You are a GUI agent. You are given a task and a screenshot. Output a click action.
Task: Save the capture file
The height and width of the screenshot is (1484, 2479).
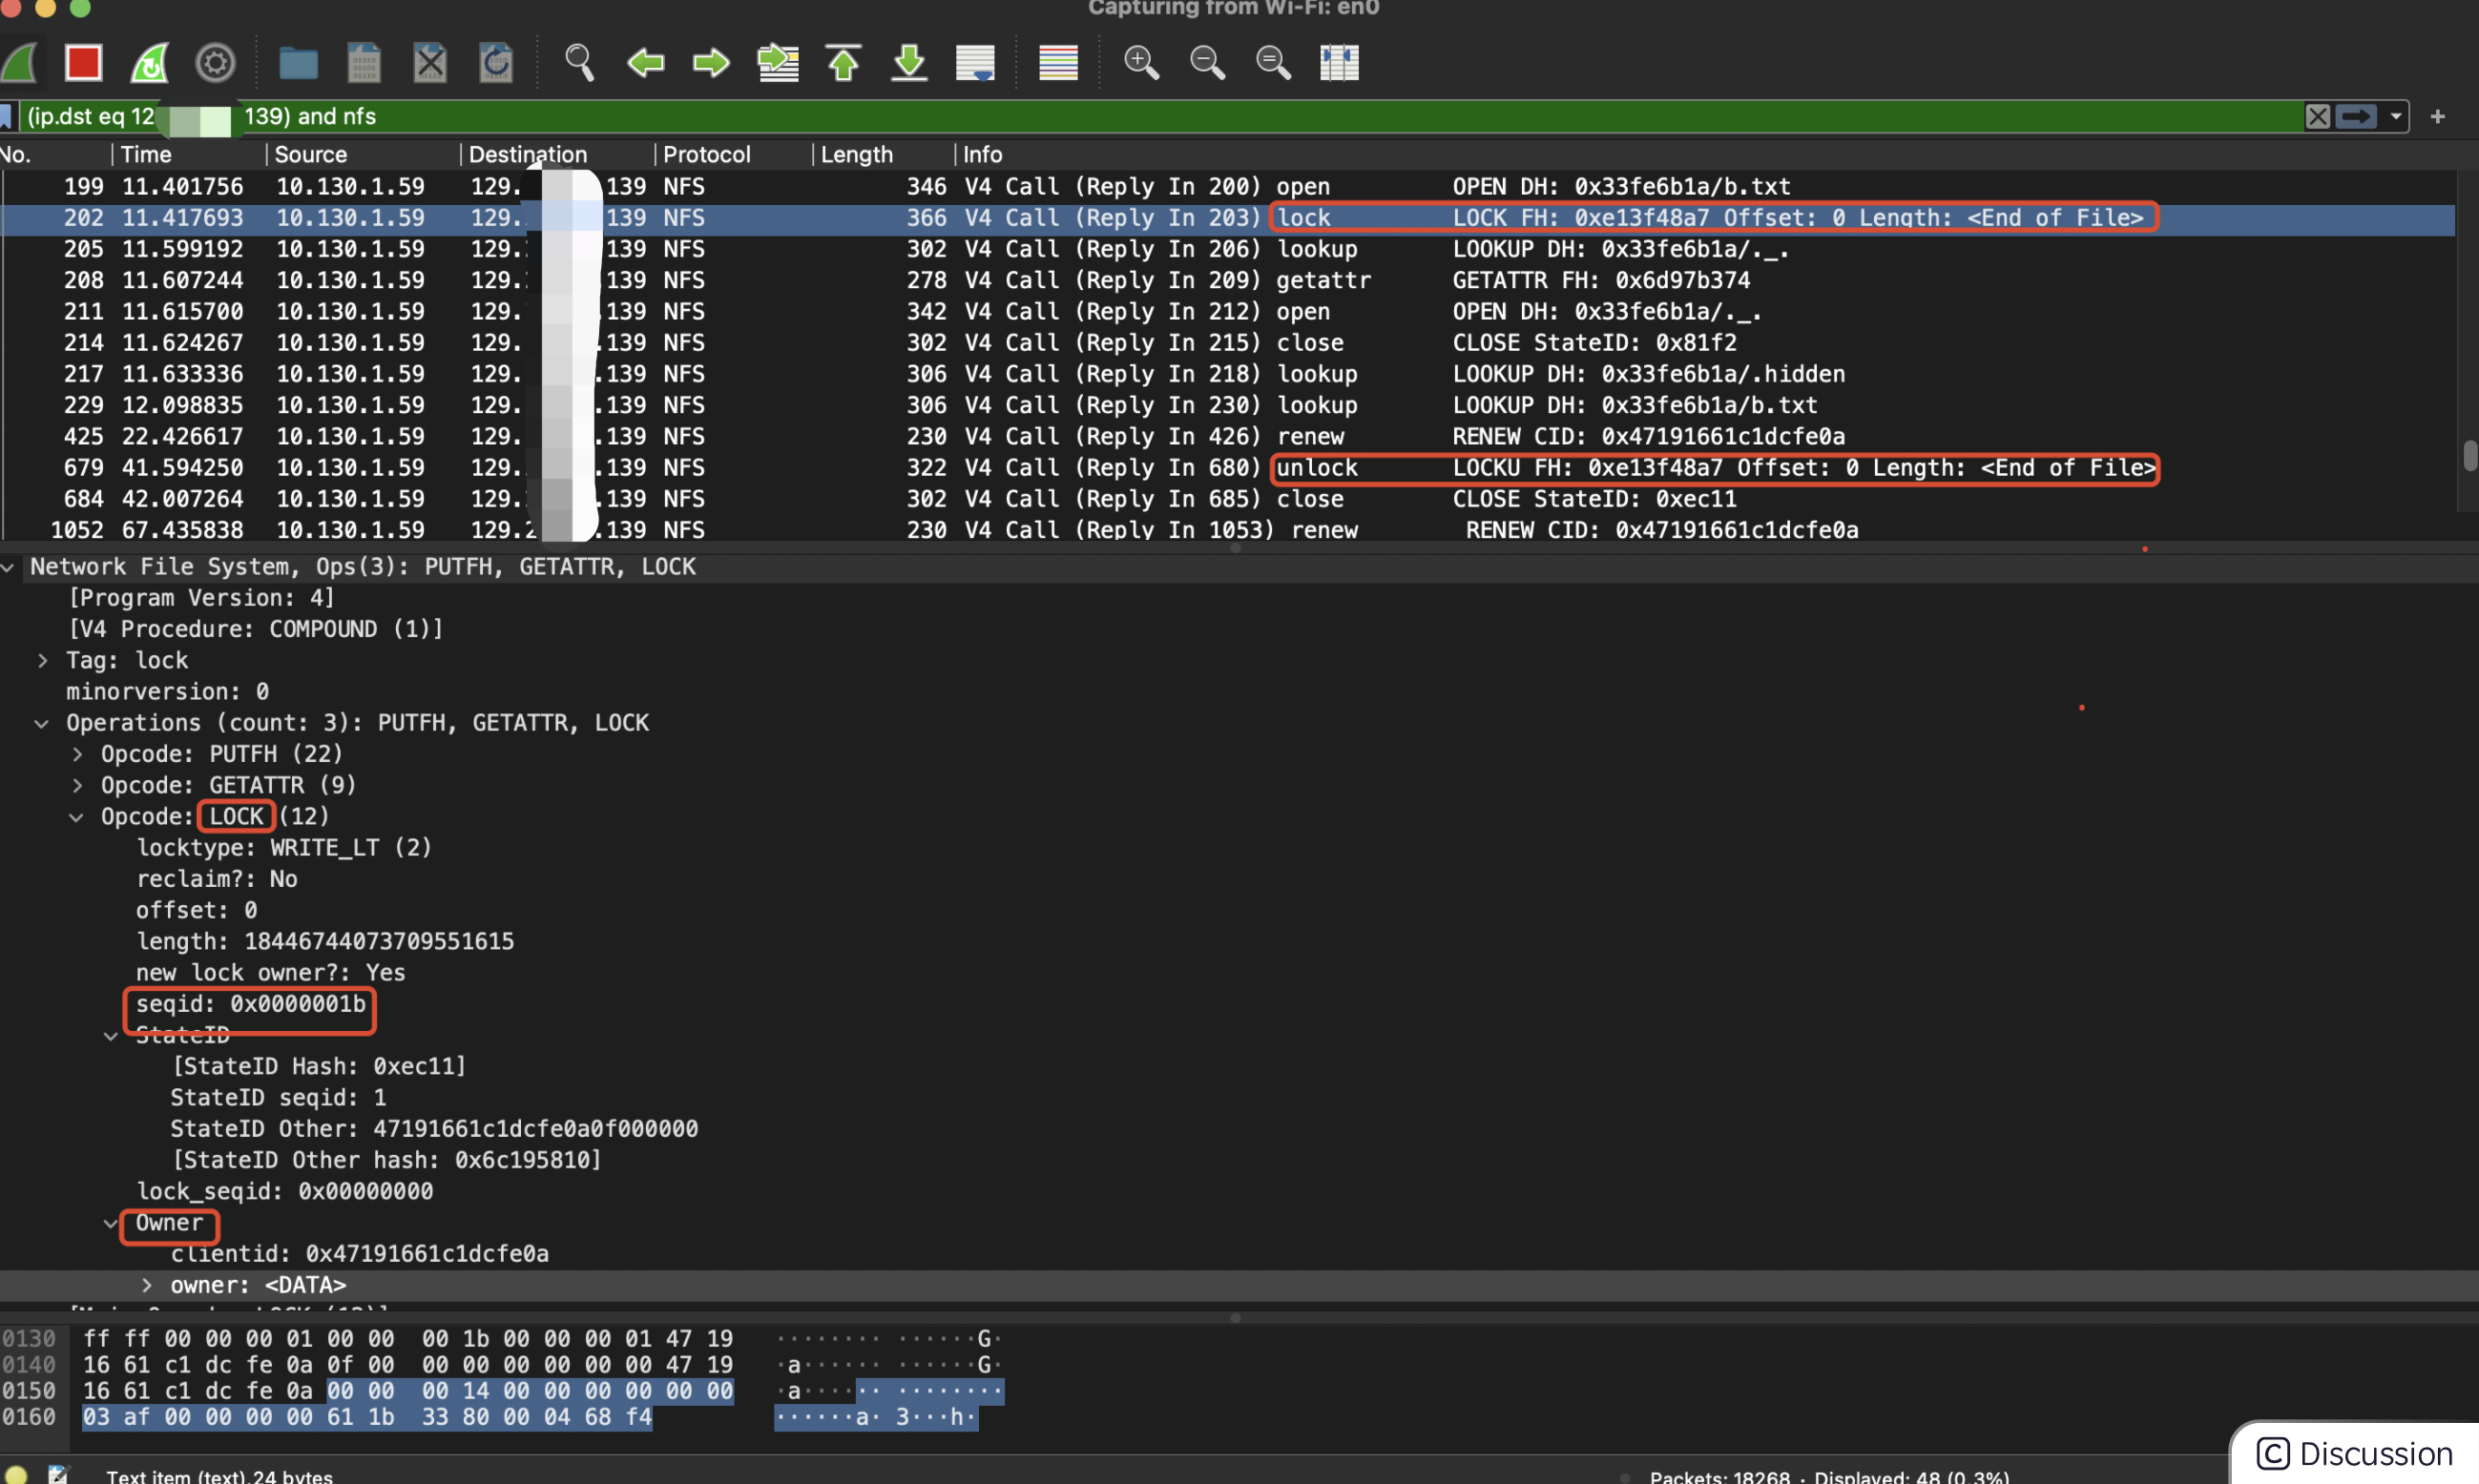(x=365, y=63)
